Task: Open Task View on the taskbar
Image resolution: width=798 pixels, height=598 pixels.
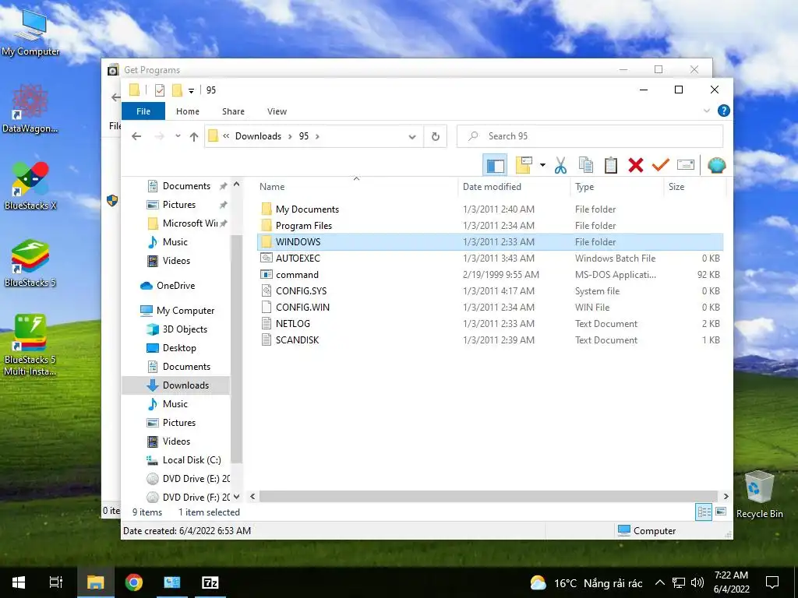Action: coord(55,582)
